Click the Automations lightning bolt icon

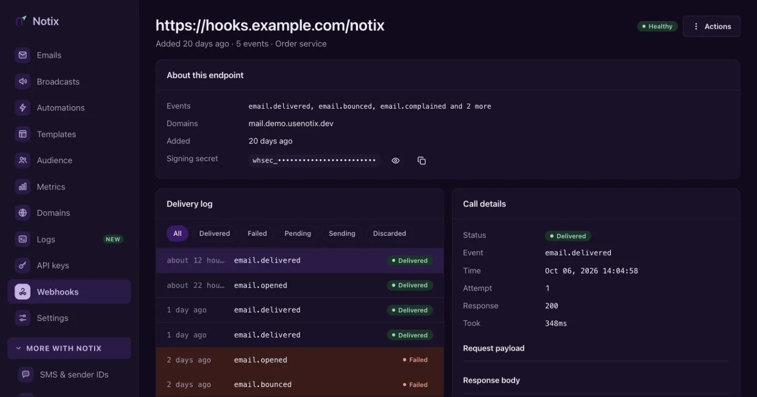click(23, 108)
